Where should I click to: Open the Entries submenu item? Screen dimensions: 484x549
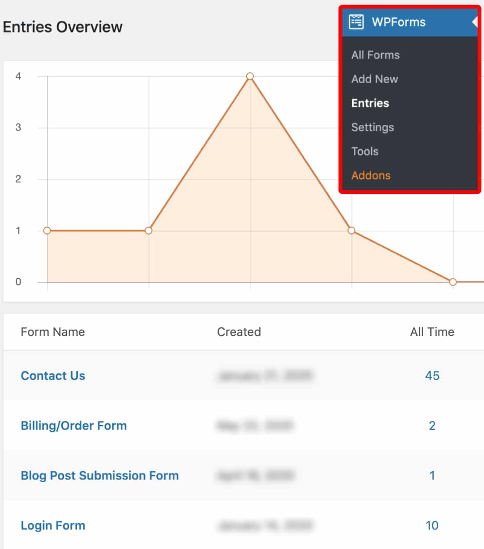(370, 103)
